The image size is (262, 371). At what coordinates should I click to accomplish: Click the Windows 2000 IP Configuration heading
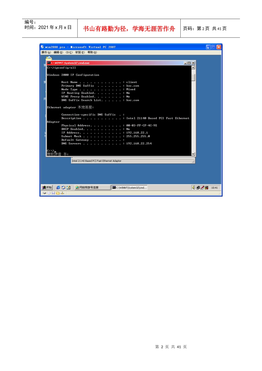click(x=73, y=75)
